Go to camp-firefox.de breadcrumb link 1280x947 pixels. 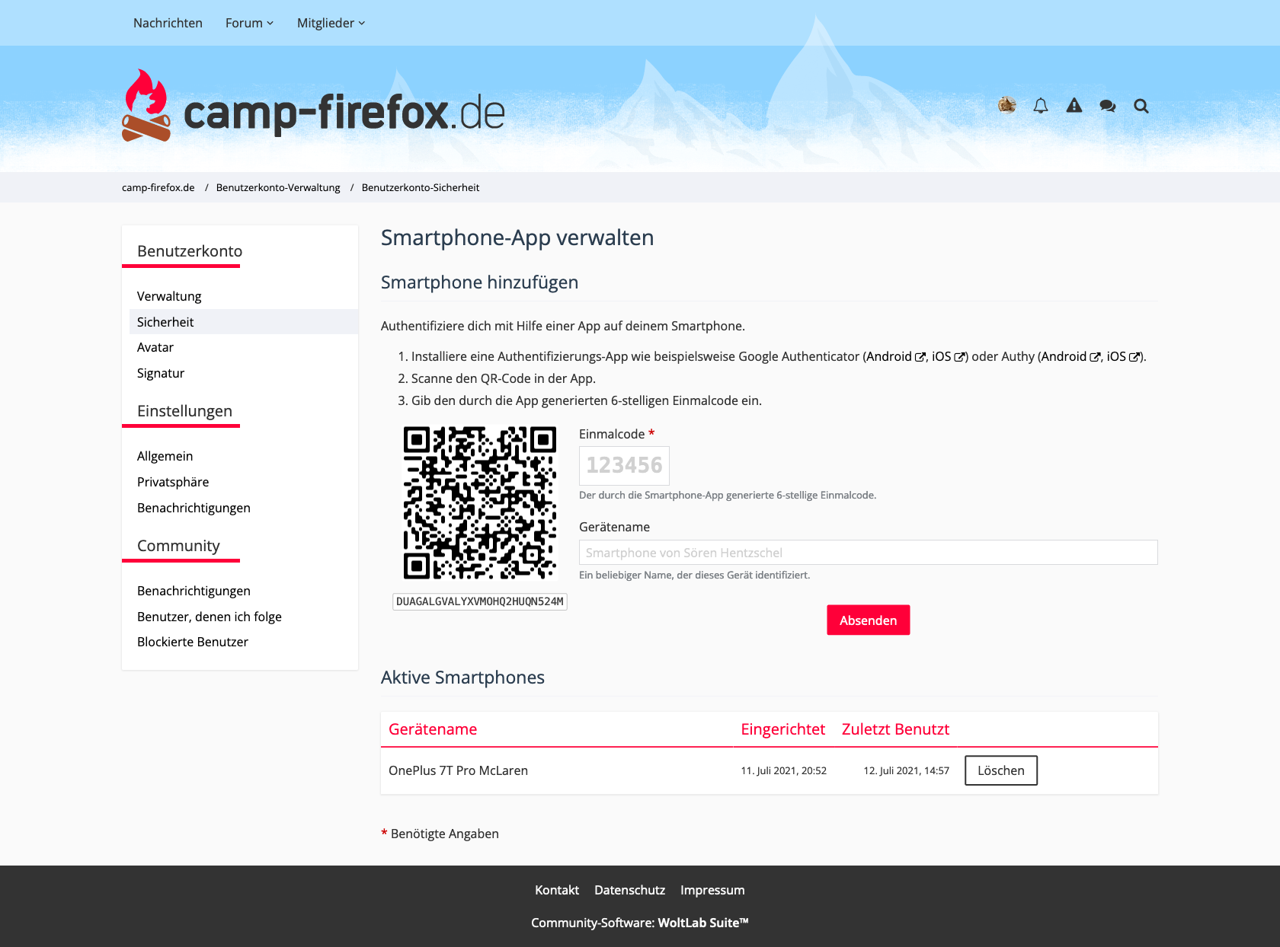click(158, 187)
